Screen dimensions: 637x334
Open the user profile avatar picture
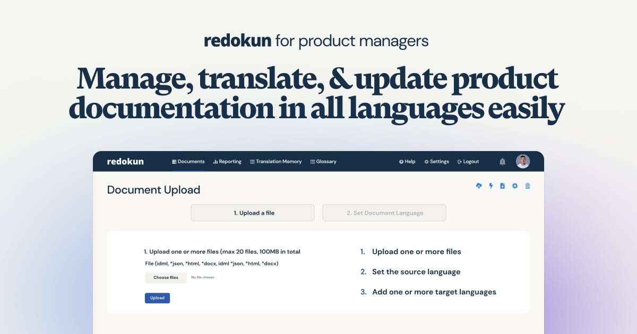(x=523, y=162)
